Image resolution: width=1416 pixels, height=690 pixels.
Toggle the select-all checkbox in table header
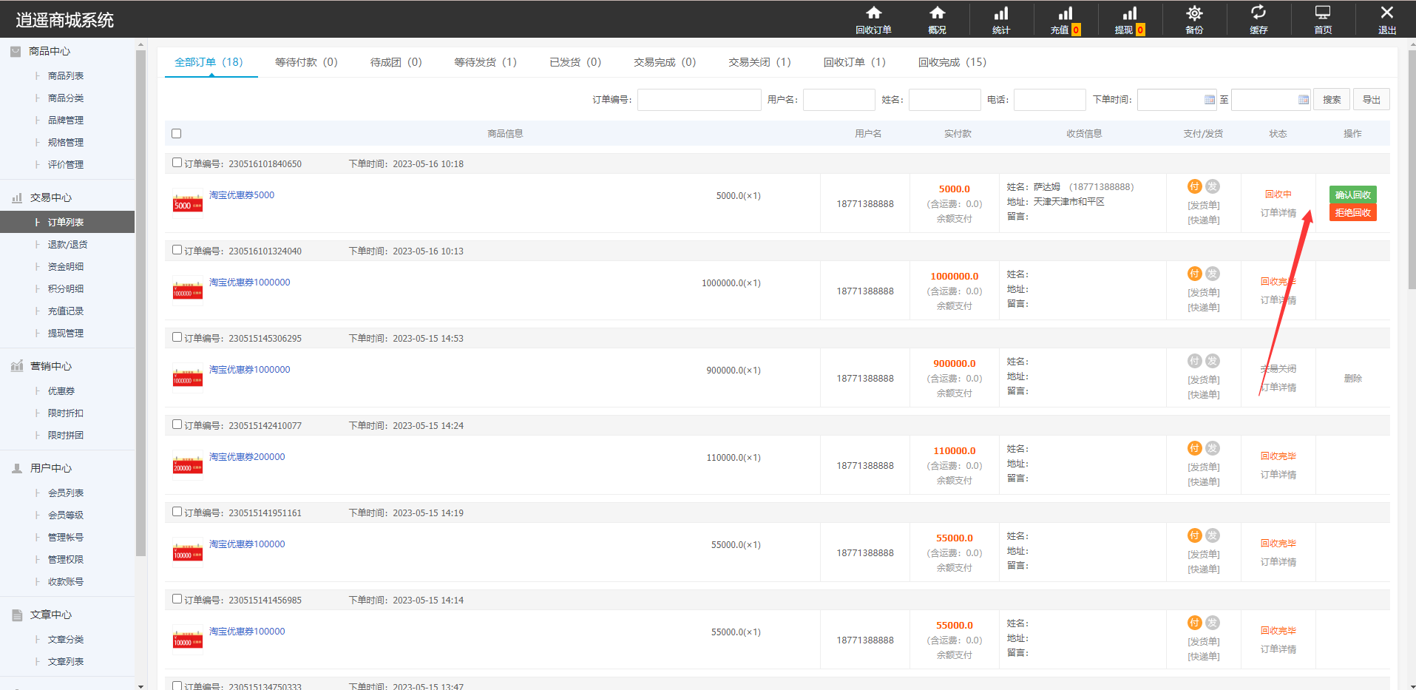(x=176, y=134)
